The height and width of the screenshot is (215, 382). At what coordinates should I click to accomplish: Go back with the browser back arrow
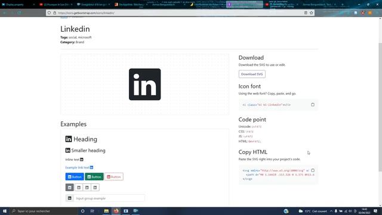point(4,13)
